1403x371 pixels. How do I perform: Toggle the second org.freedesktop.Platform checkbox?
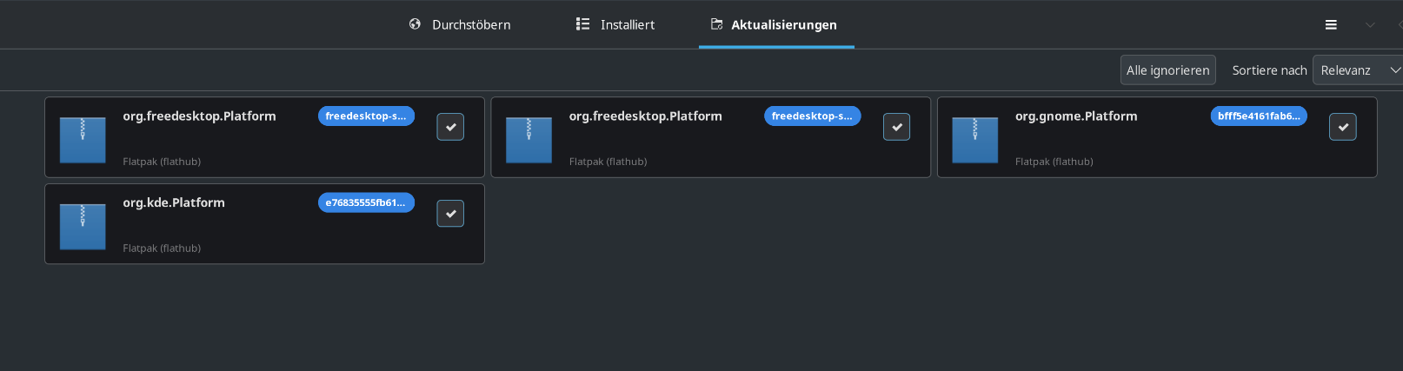tap(897, 127)
